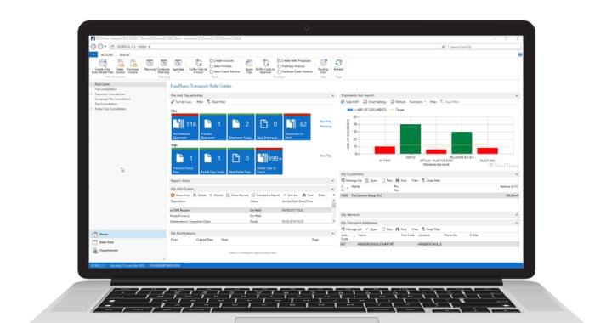This screenshot has height=323, width=612.
Task: Select Home in the navigation pane
Action: 127,234
